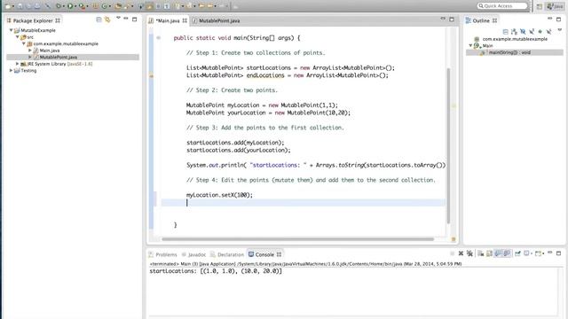
Task: Click the green Run button in toolbar
Action: (70, 6)
